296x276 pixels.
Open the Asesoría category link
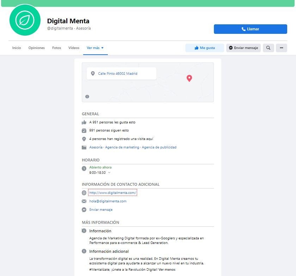point(96,147)
